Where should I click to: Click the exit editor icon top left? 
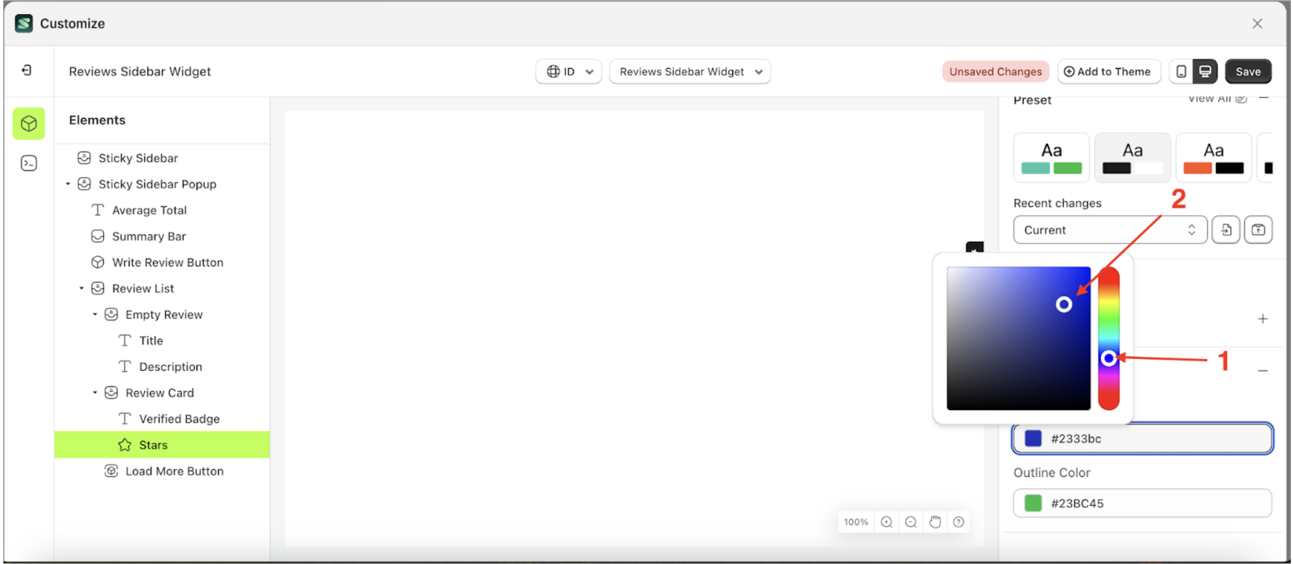pos(27,70)
